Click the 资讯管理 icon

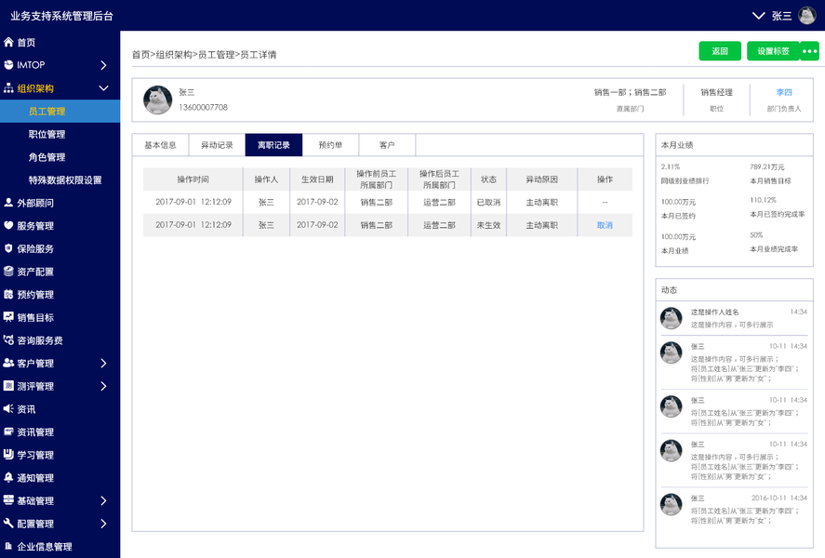[x=8, y=432]
